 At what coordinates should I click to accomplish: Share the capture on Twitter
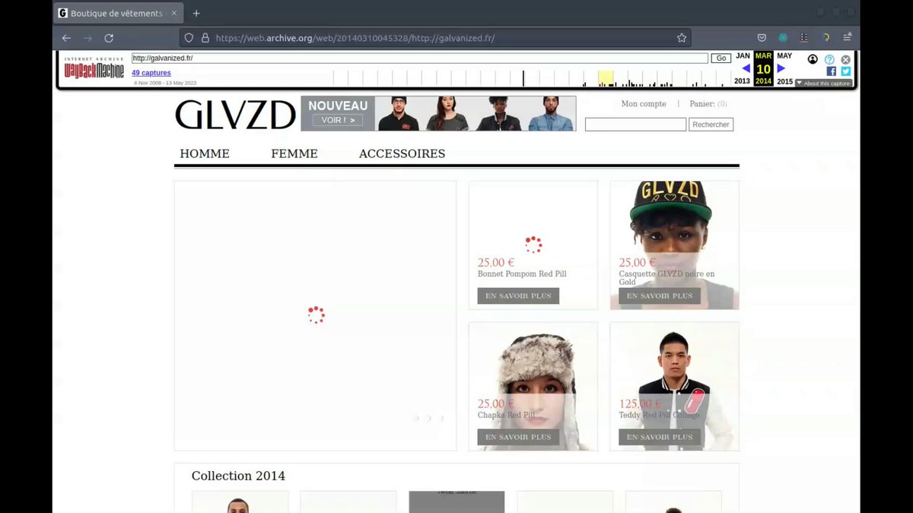pyautogui.click(x=845, y=71)
